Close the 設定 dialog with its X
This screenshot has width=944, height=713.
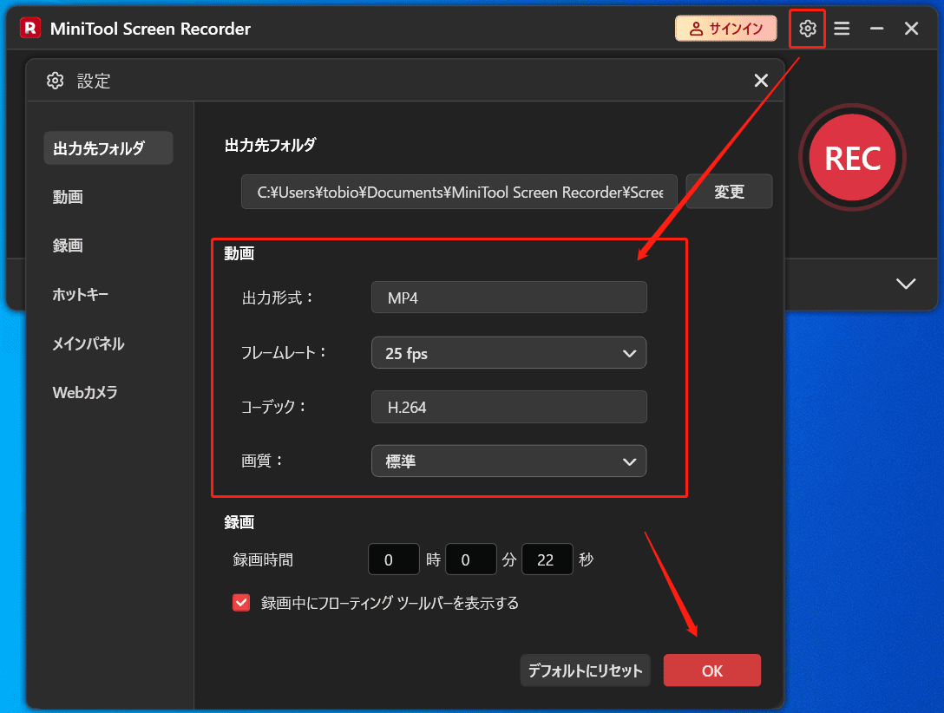[761, 81]
